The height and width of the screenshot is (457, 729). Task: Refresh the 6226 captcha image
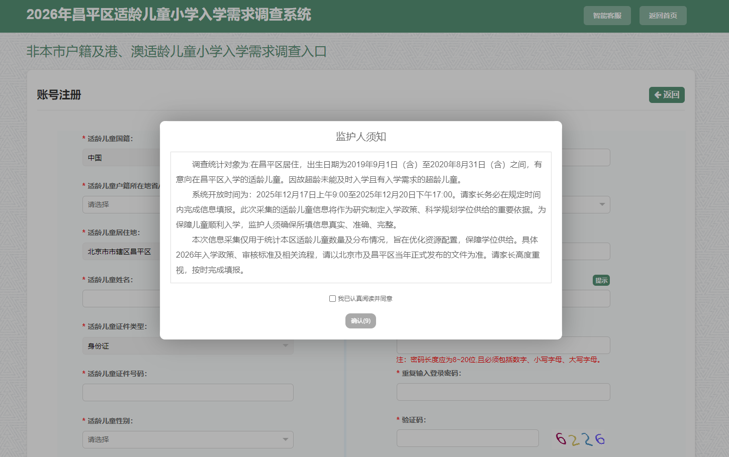coord(580,439)
